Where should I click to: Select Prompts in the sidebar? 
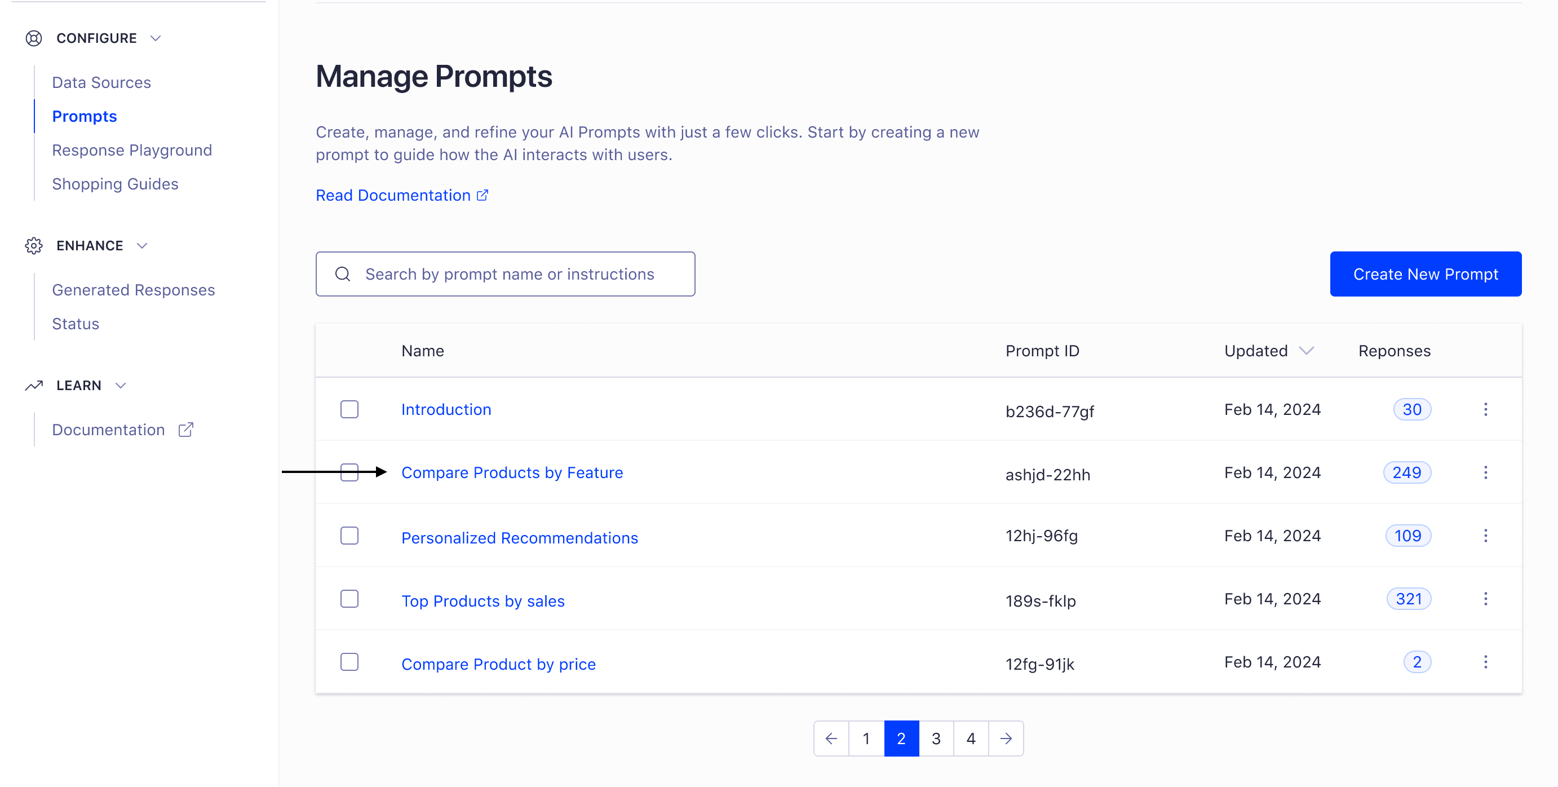point(84,116)
